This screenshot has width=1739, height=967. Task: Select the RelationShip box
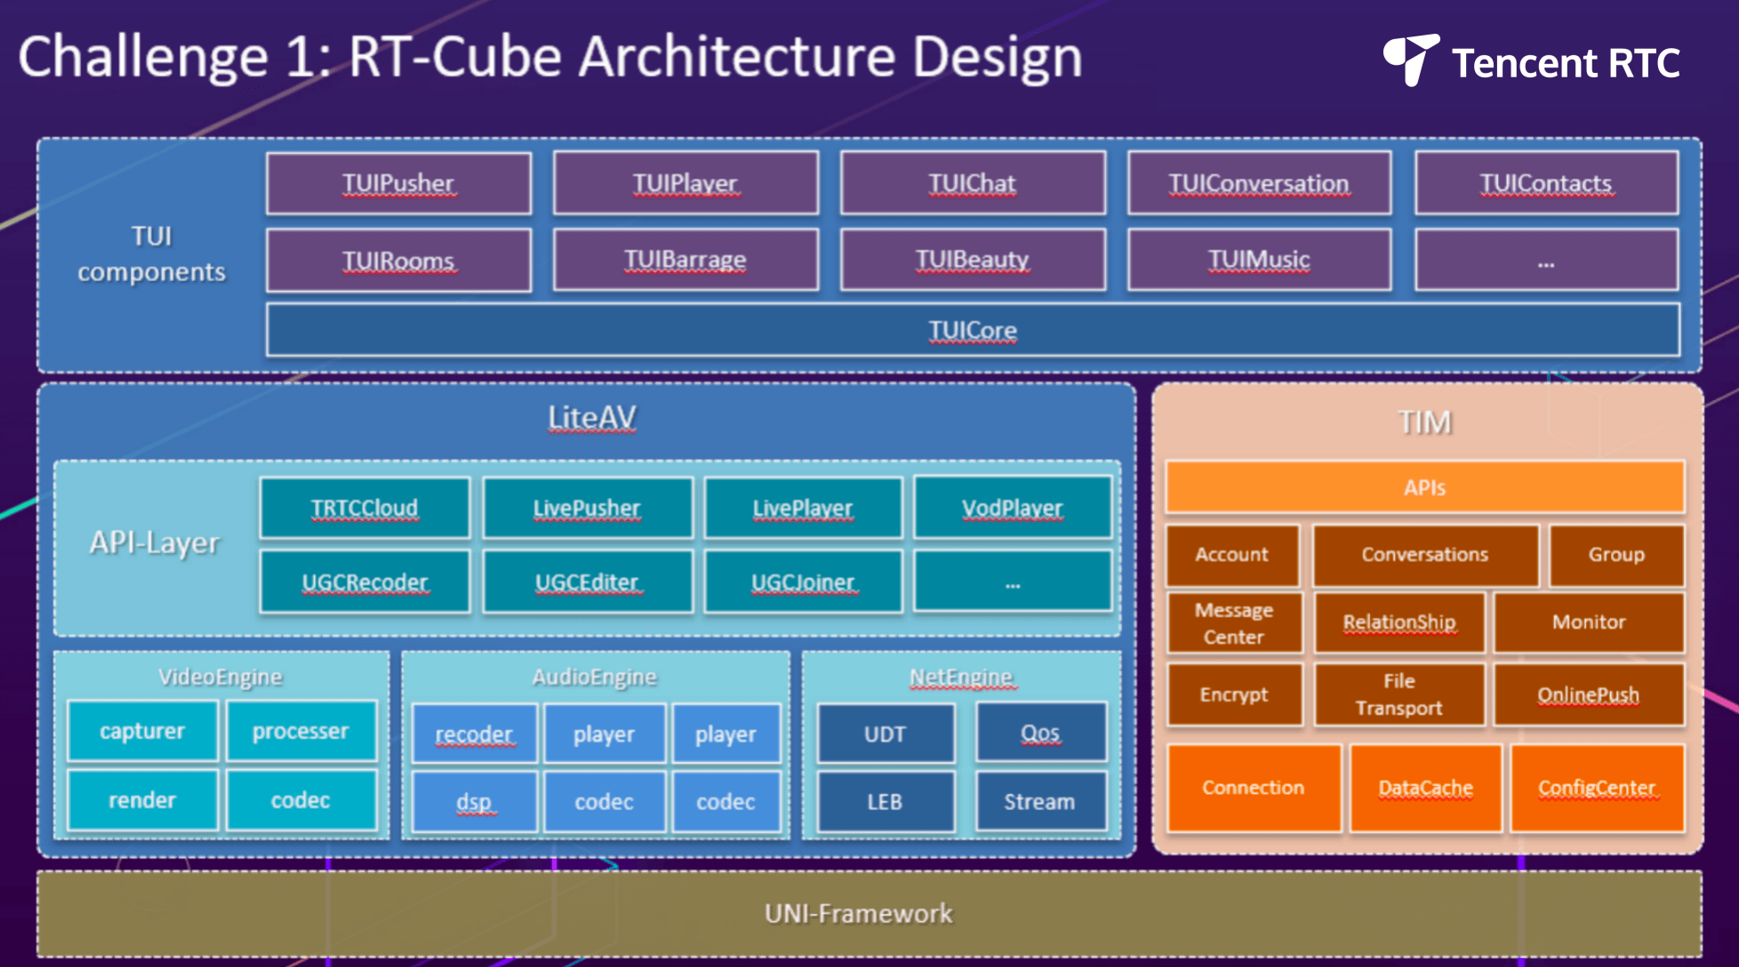[x=1399, y=622]
